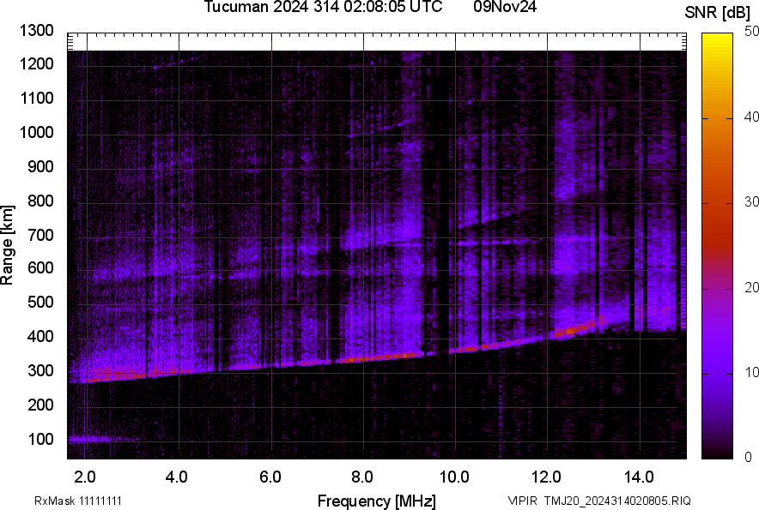Click the '30' colorbar tick label

point(752,201)
